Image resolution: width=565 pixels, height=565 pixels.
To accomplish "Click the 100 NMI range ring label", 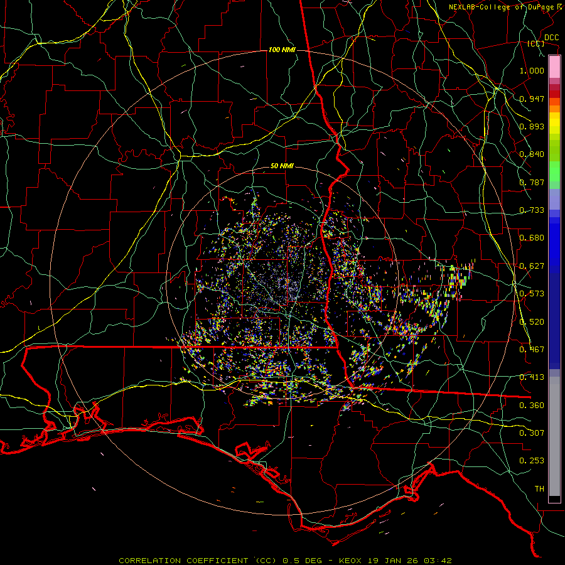I will 282,50.
